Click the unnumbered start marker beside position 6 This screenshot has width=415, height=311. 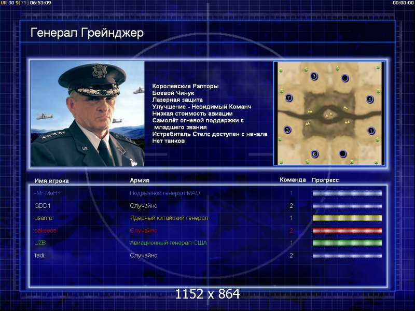click(343, 153)
